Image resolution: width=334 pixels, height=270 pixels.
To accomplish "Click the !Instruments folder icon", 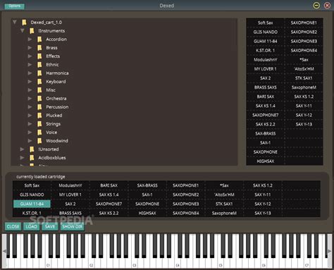I will click(32, 31).
